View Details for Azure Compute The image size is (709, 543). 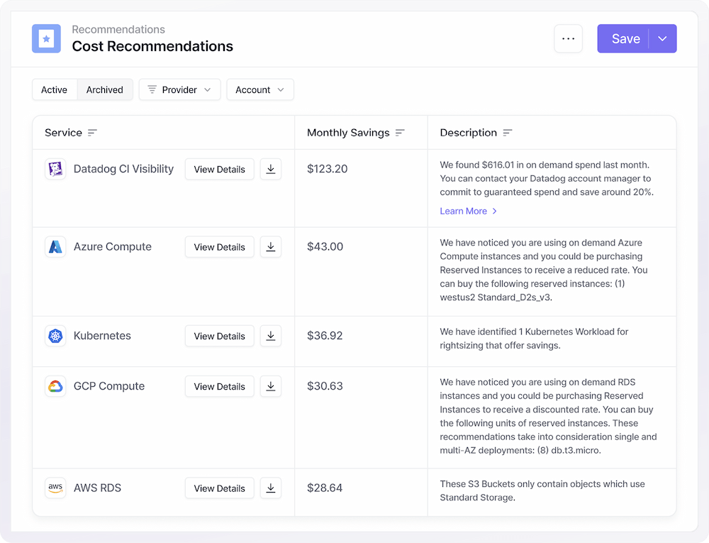pyautogui.click(x=219, y=247)
